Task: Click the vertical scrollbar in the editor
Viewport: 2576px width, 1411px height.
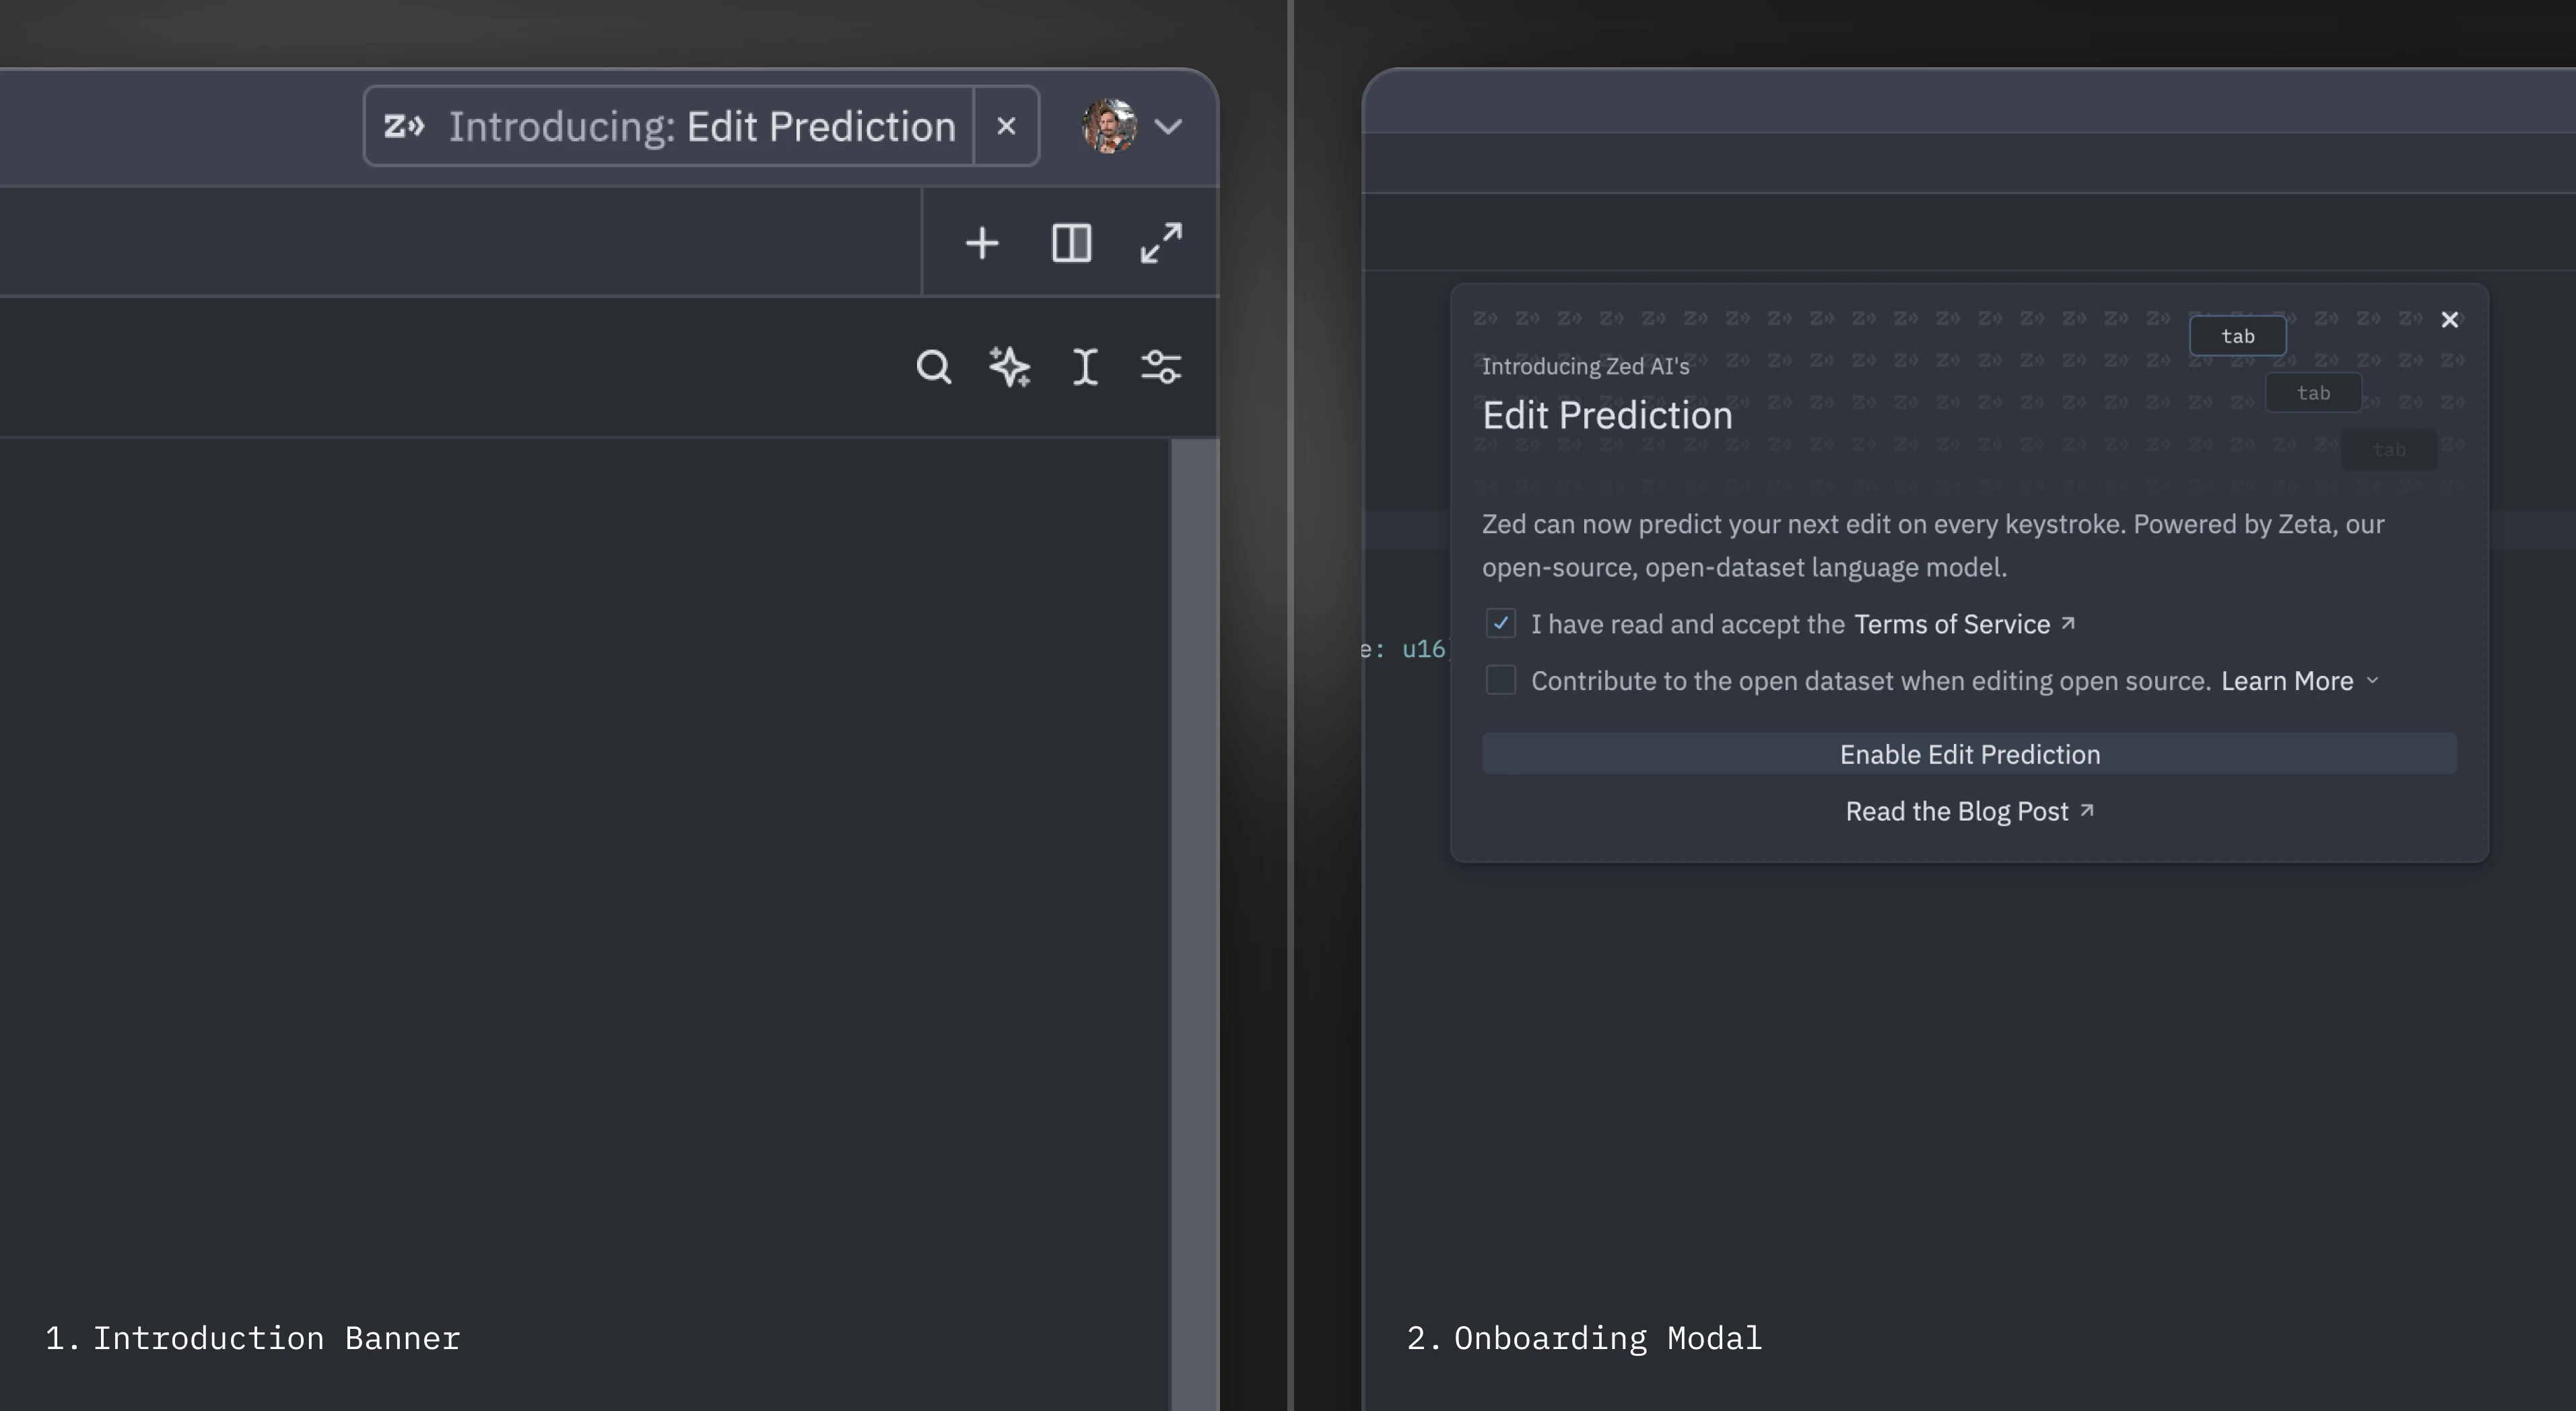Action: click(1194, 924)
